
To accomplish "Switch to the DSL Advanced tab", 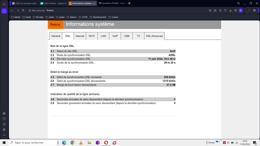I will [154, 36].
